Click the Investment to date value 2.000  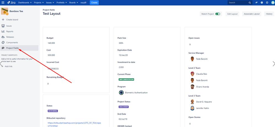click(121, 67)
